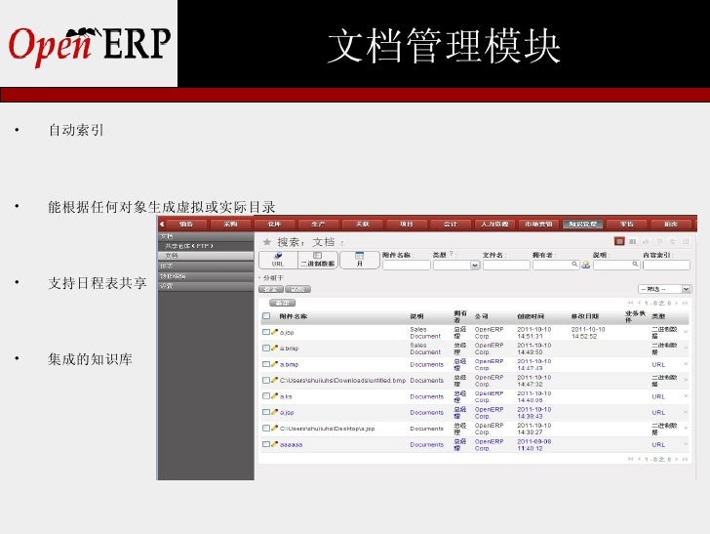Screen dimensions: 710x534
Task: Check the aaaaaa row checkbox
Action: tap(266, 444)
